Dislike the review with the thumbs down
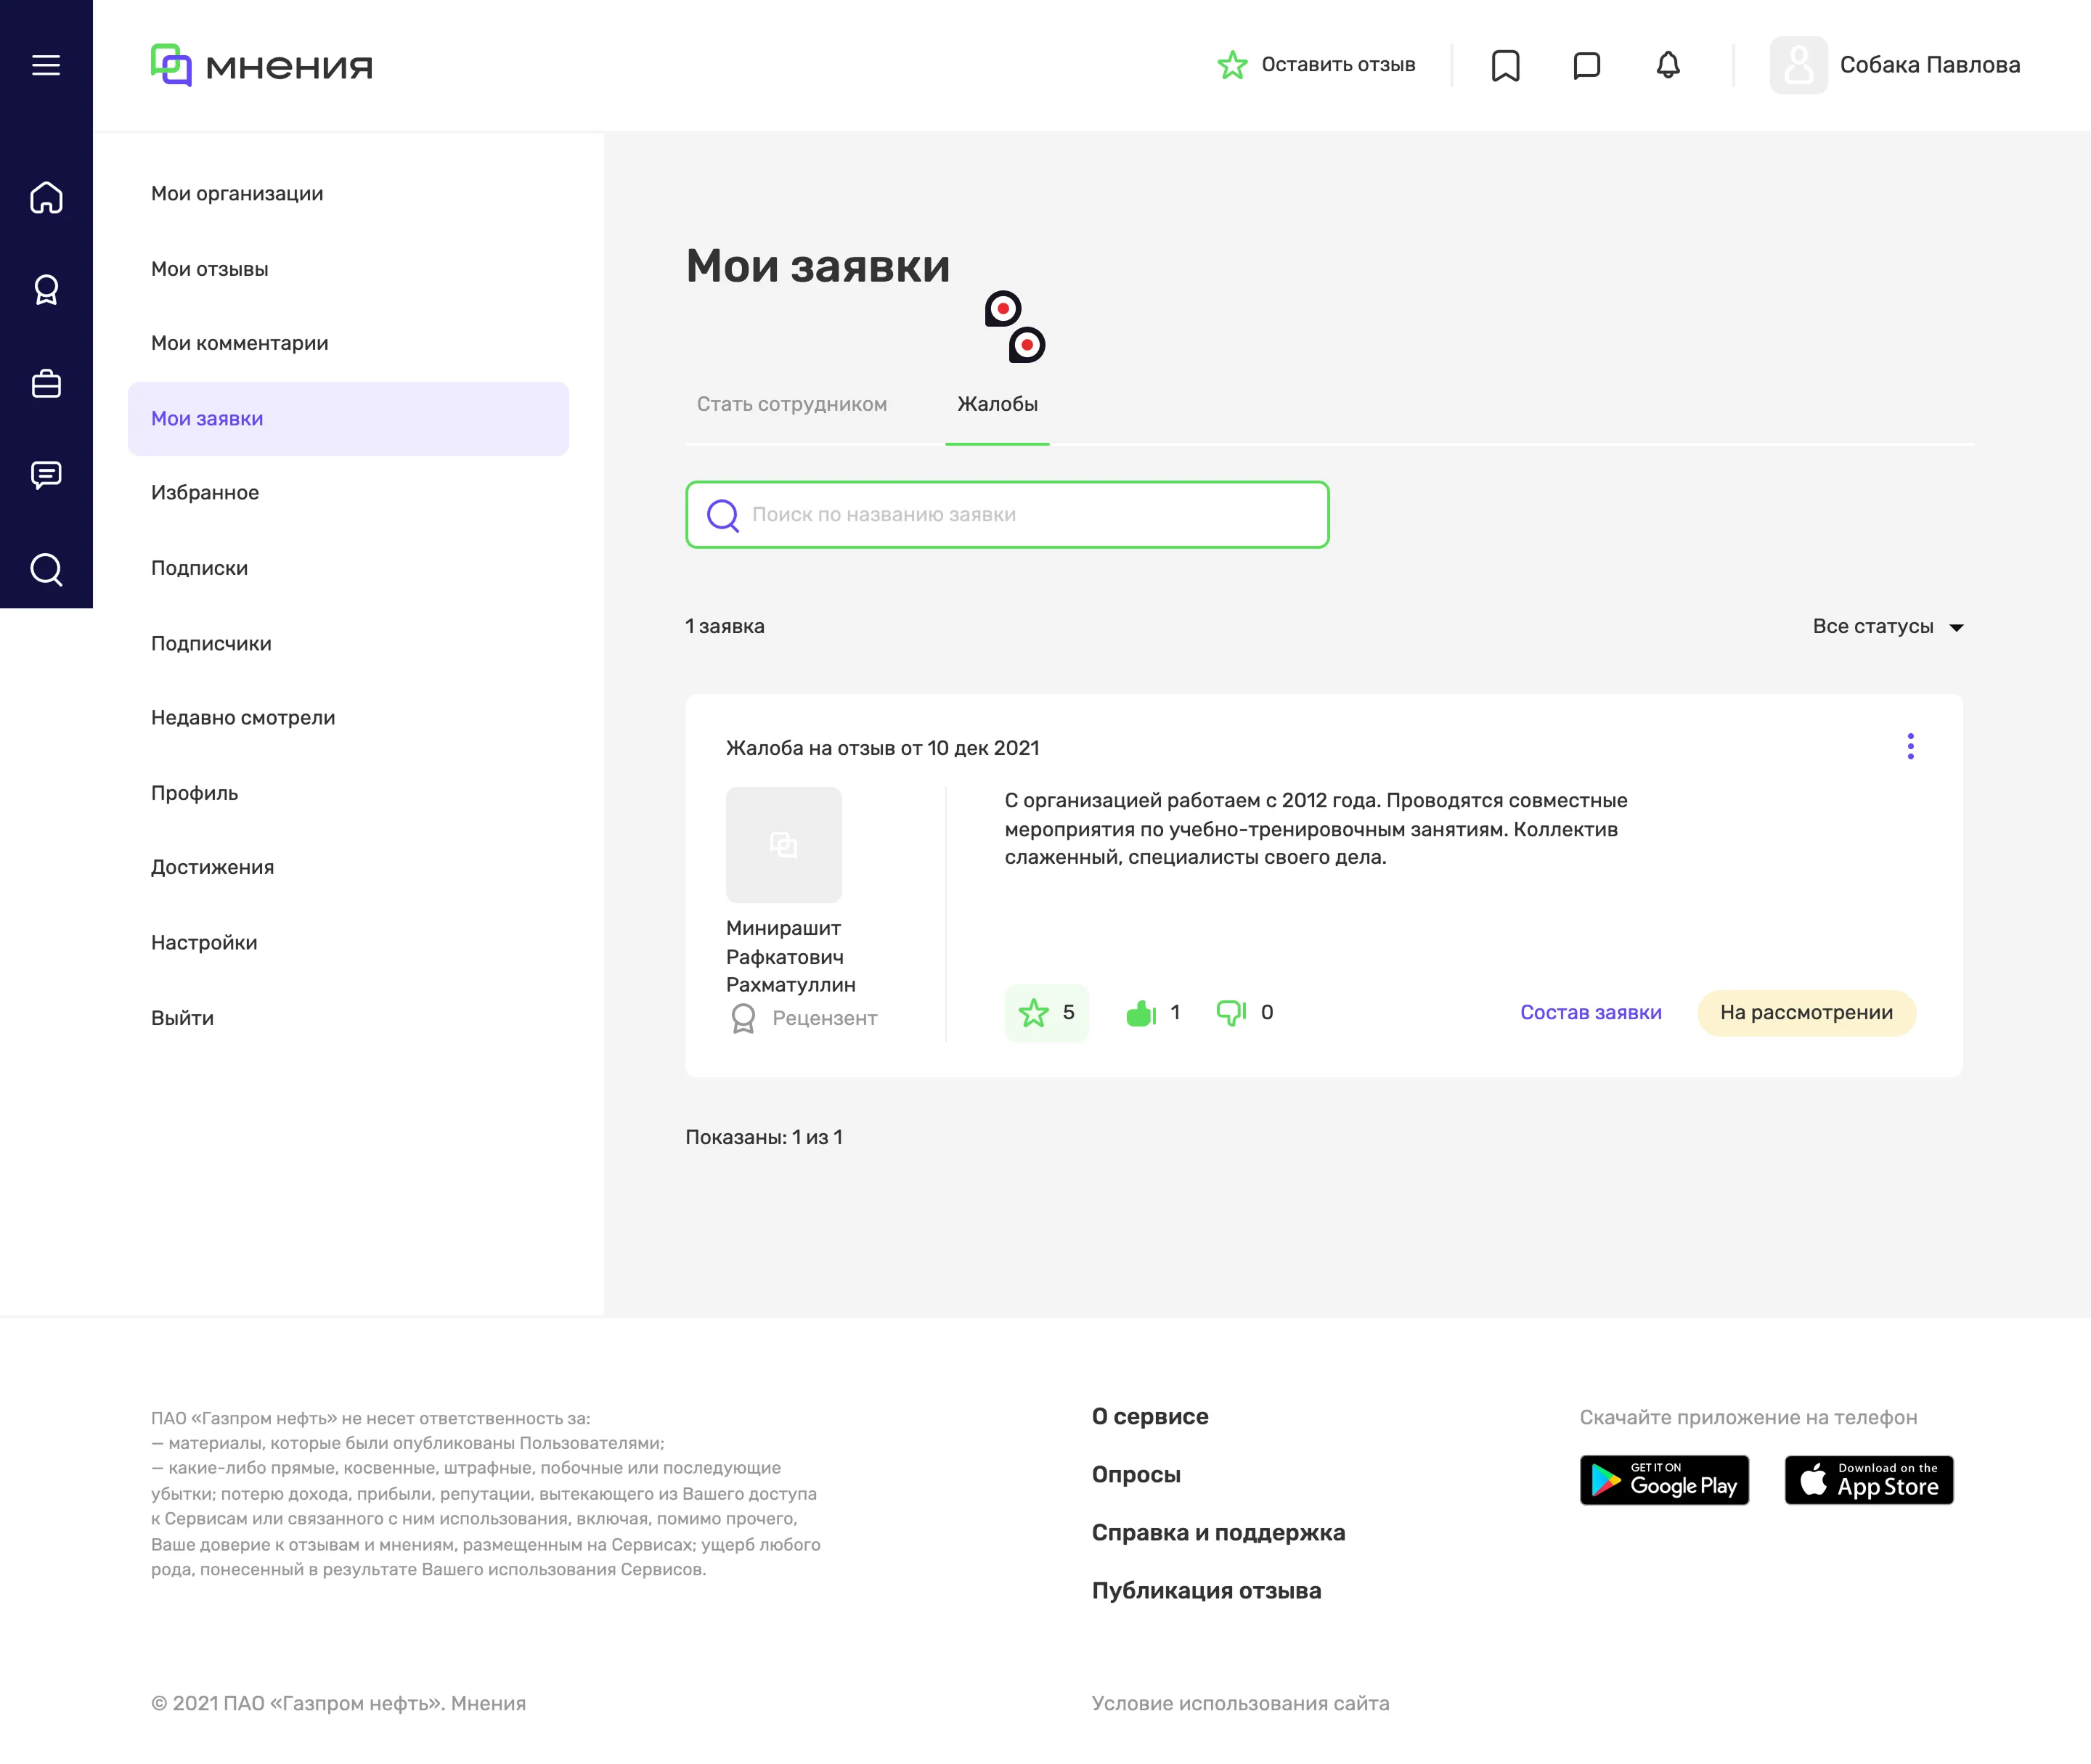The image size is (2091, 1764). 1232,1013
